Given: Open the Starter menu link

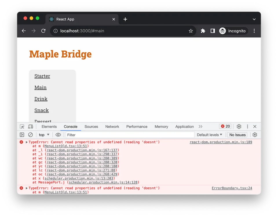Looking at the screenshot, I should point(42,76).
